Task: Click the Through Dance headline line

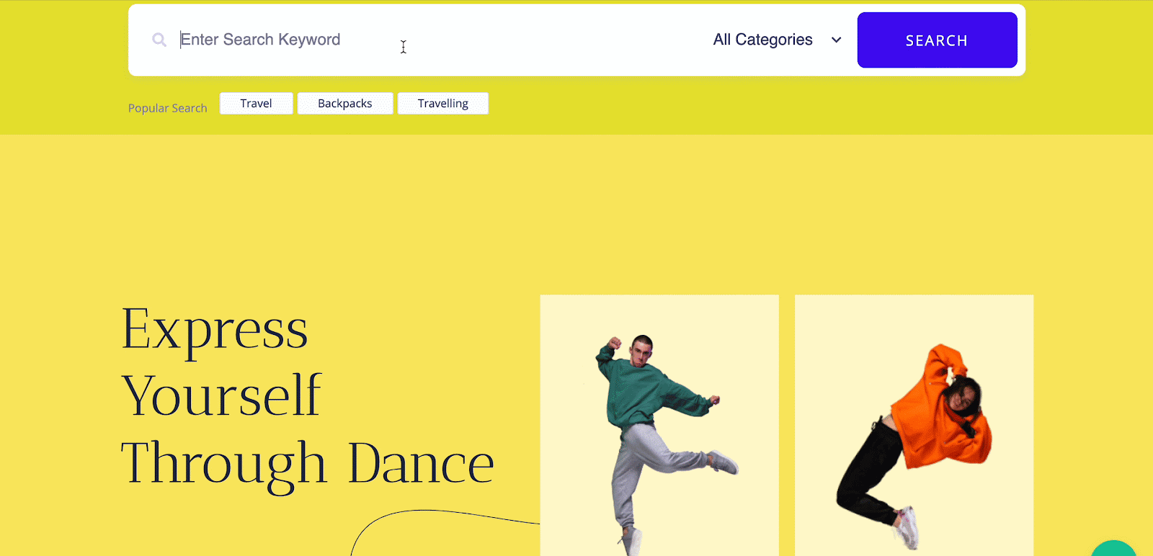Action: (x=307, y=463)
